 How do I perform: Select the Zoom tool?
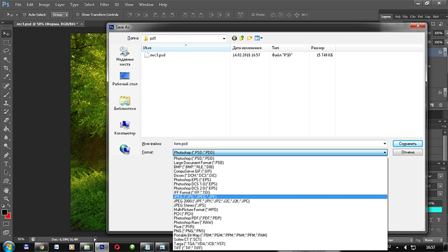click(6, 199)
